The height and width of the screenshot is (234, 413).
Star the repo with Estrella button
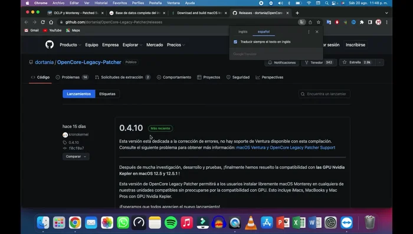(358, 62)
